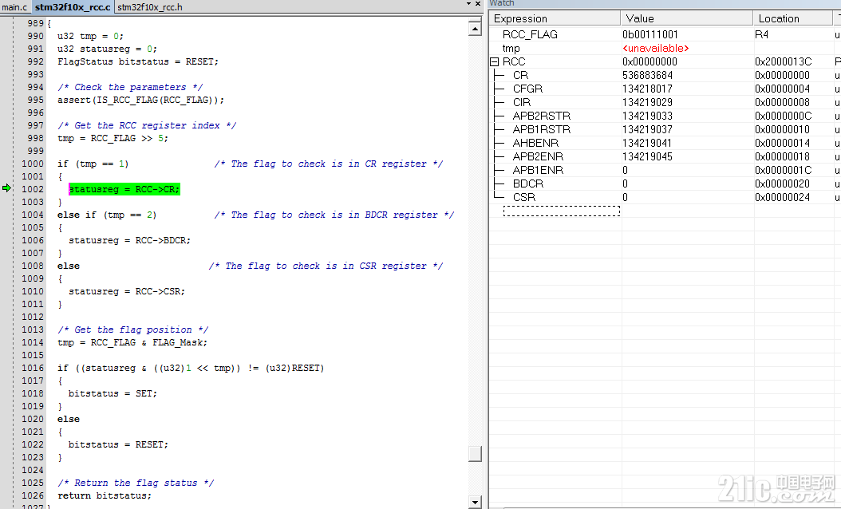841x509 pixels.
Task: Click the APB2RSTR value 134219033
Action: [647, 116]
